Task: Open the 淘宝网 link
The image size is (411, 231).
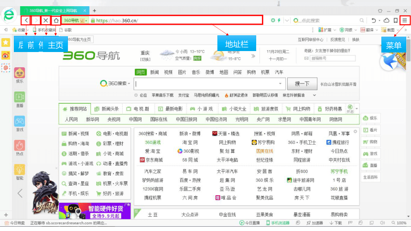Action: [x=190, y=143]
